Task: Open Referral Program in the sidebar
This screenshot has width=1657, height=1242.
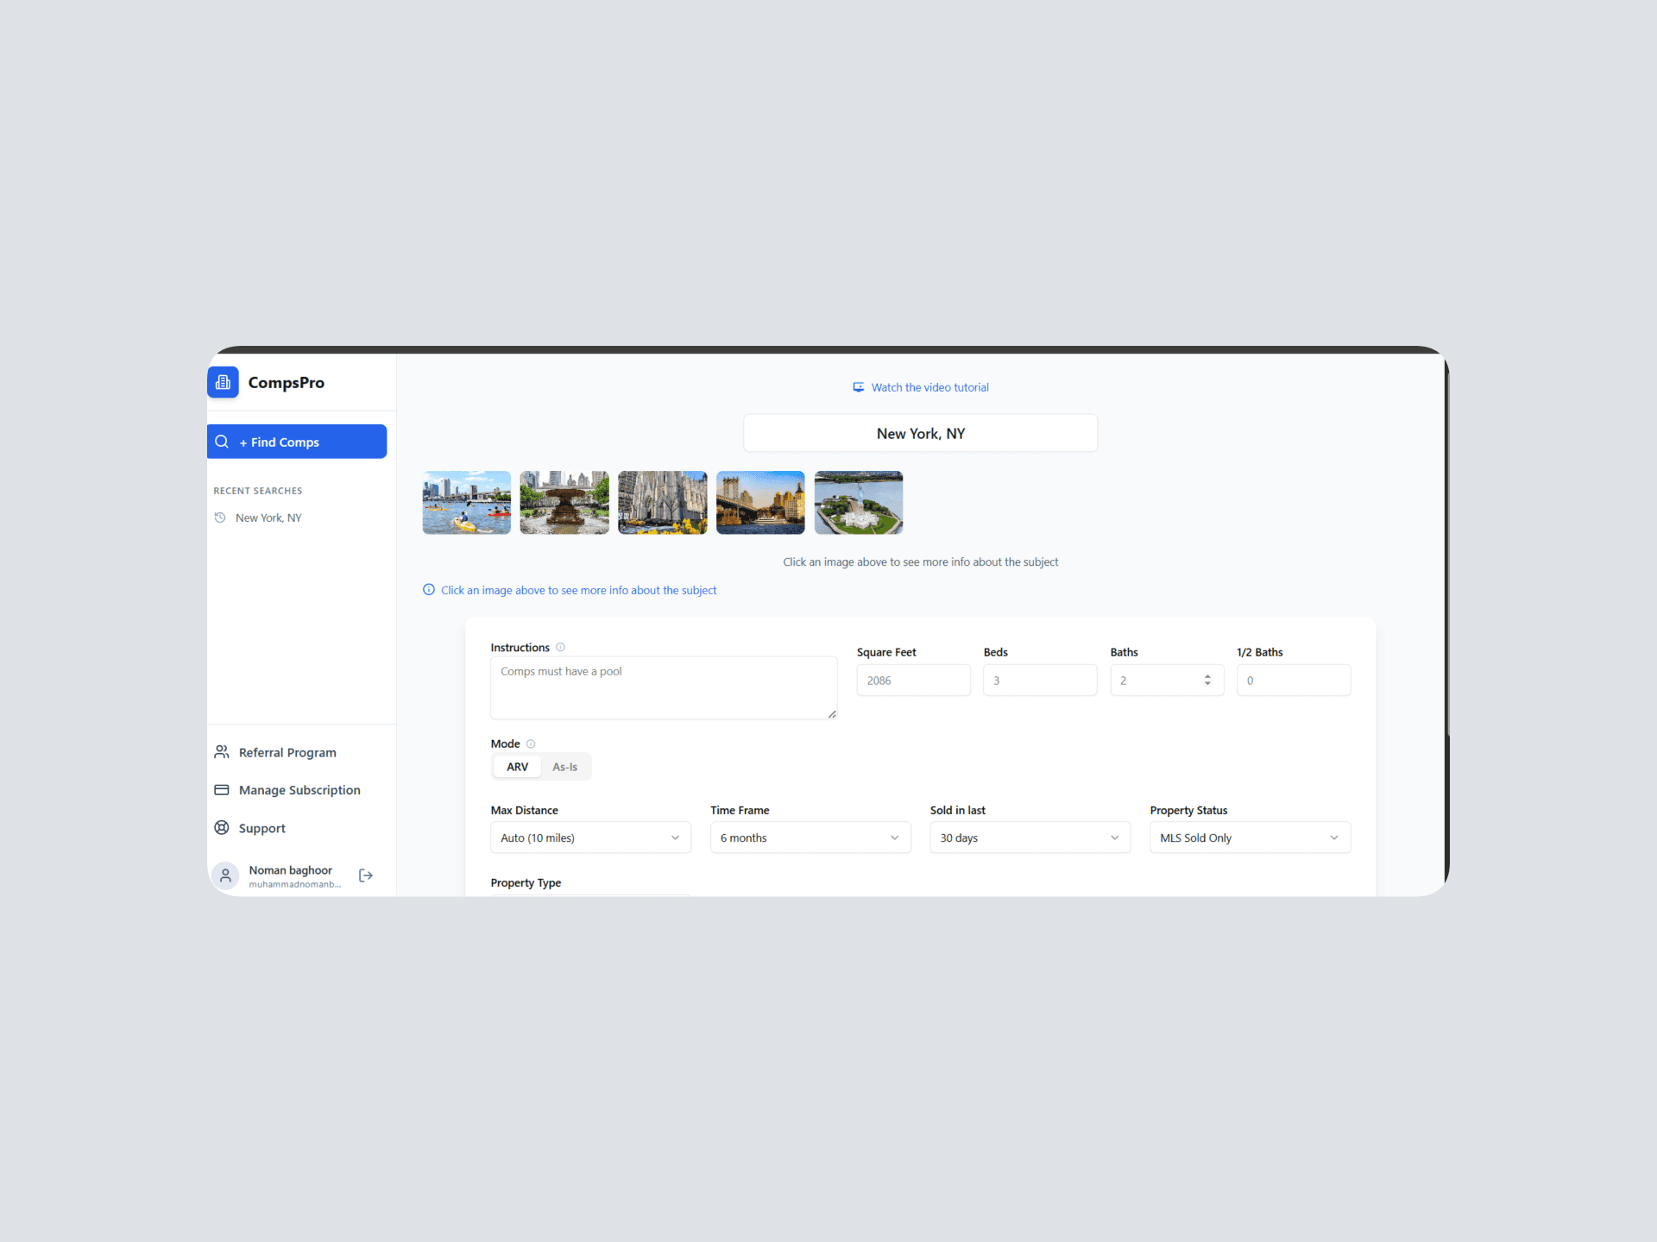Action: [x=287, y=752]
